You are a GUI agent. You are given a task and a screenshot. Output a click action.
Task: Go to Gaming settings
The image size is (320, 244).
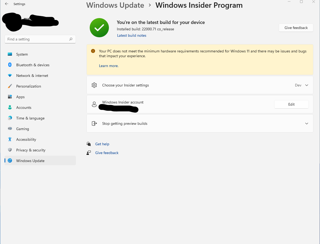click(x=40, y=129)
